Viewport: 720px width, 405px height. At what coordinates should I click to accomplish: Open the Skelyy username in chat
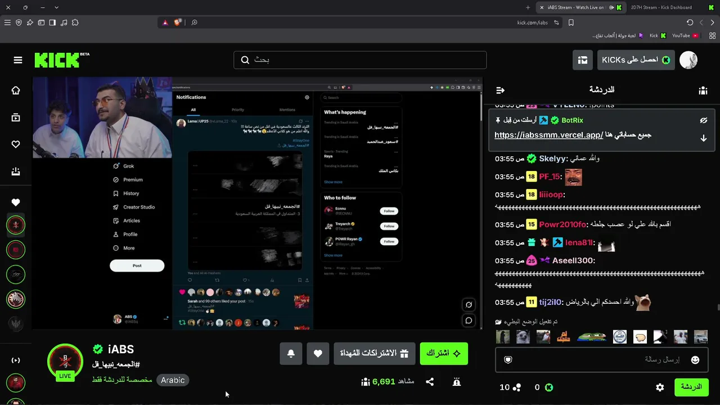tap(553, 159)
